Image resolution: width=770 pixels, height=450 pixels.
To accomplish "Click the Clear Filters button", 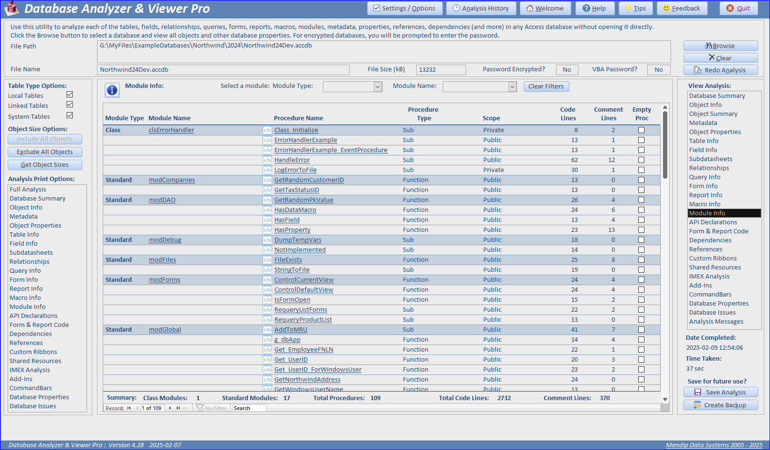I will coord(546,86).
